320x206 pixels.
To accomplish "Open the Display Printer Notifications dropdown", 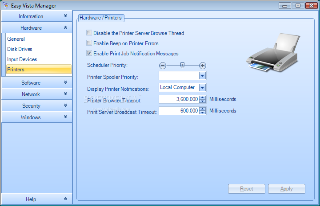I will pos(203,88).
